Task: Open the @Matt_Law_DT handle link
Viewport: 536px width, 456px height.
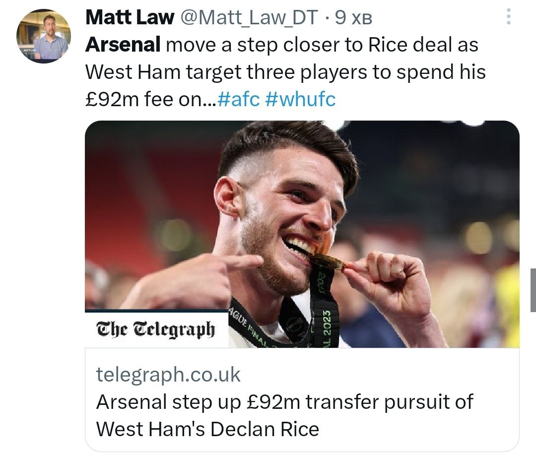Action: [x=249, y=18]
